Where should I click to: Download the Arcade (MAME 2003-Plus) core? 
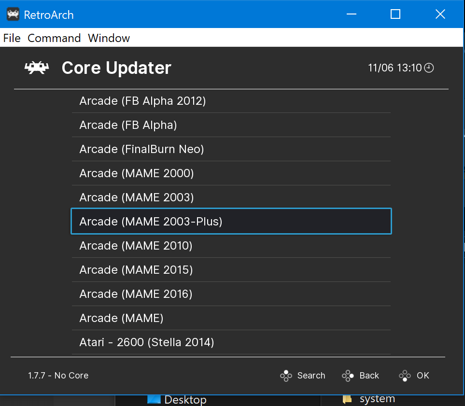[231, 221]
